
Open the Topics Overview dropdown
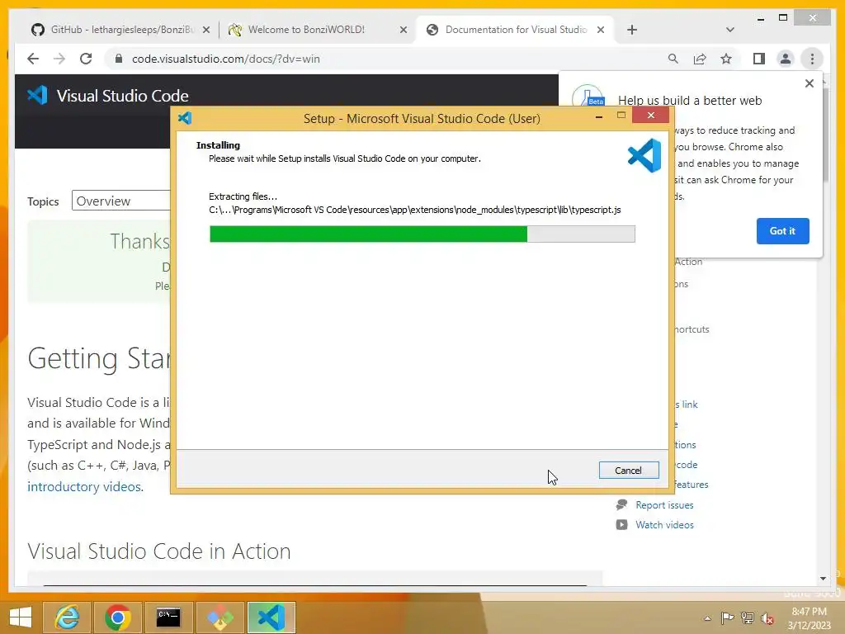coord(121,201)
